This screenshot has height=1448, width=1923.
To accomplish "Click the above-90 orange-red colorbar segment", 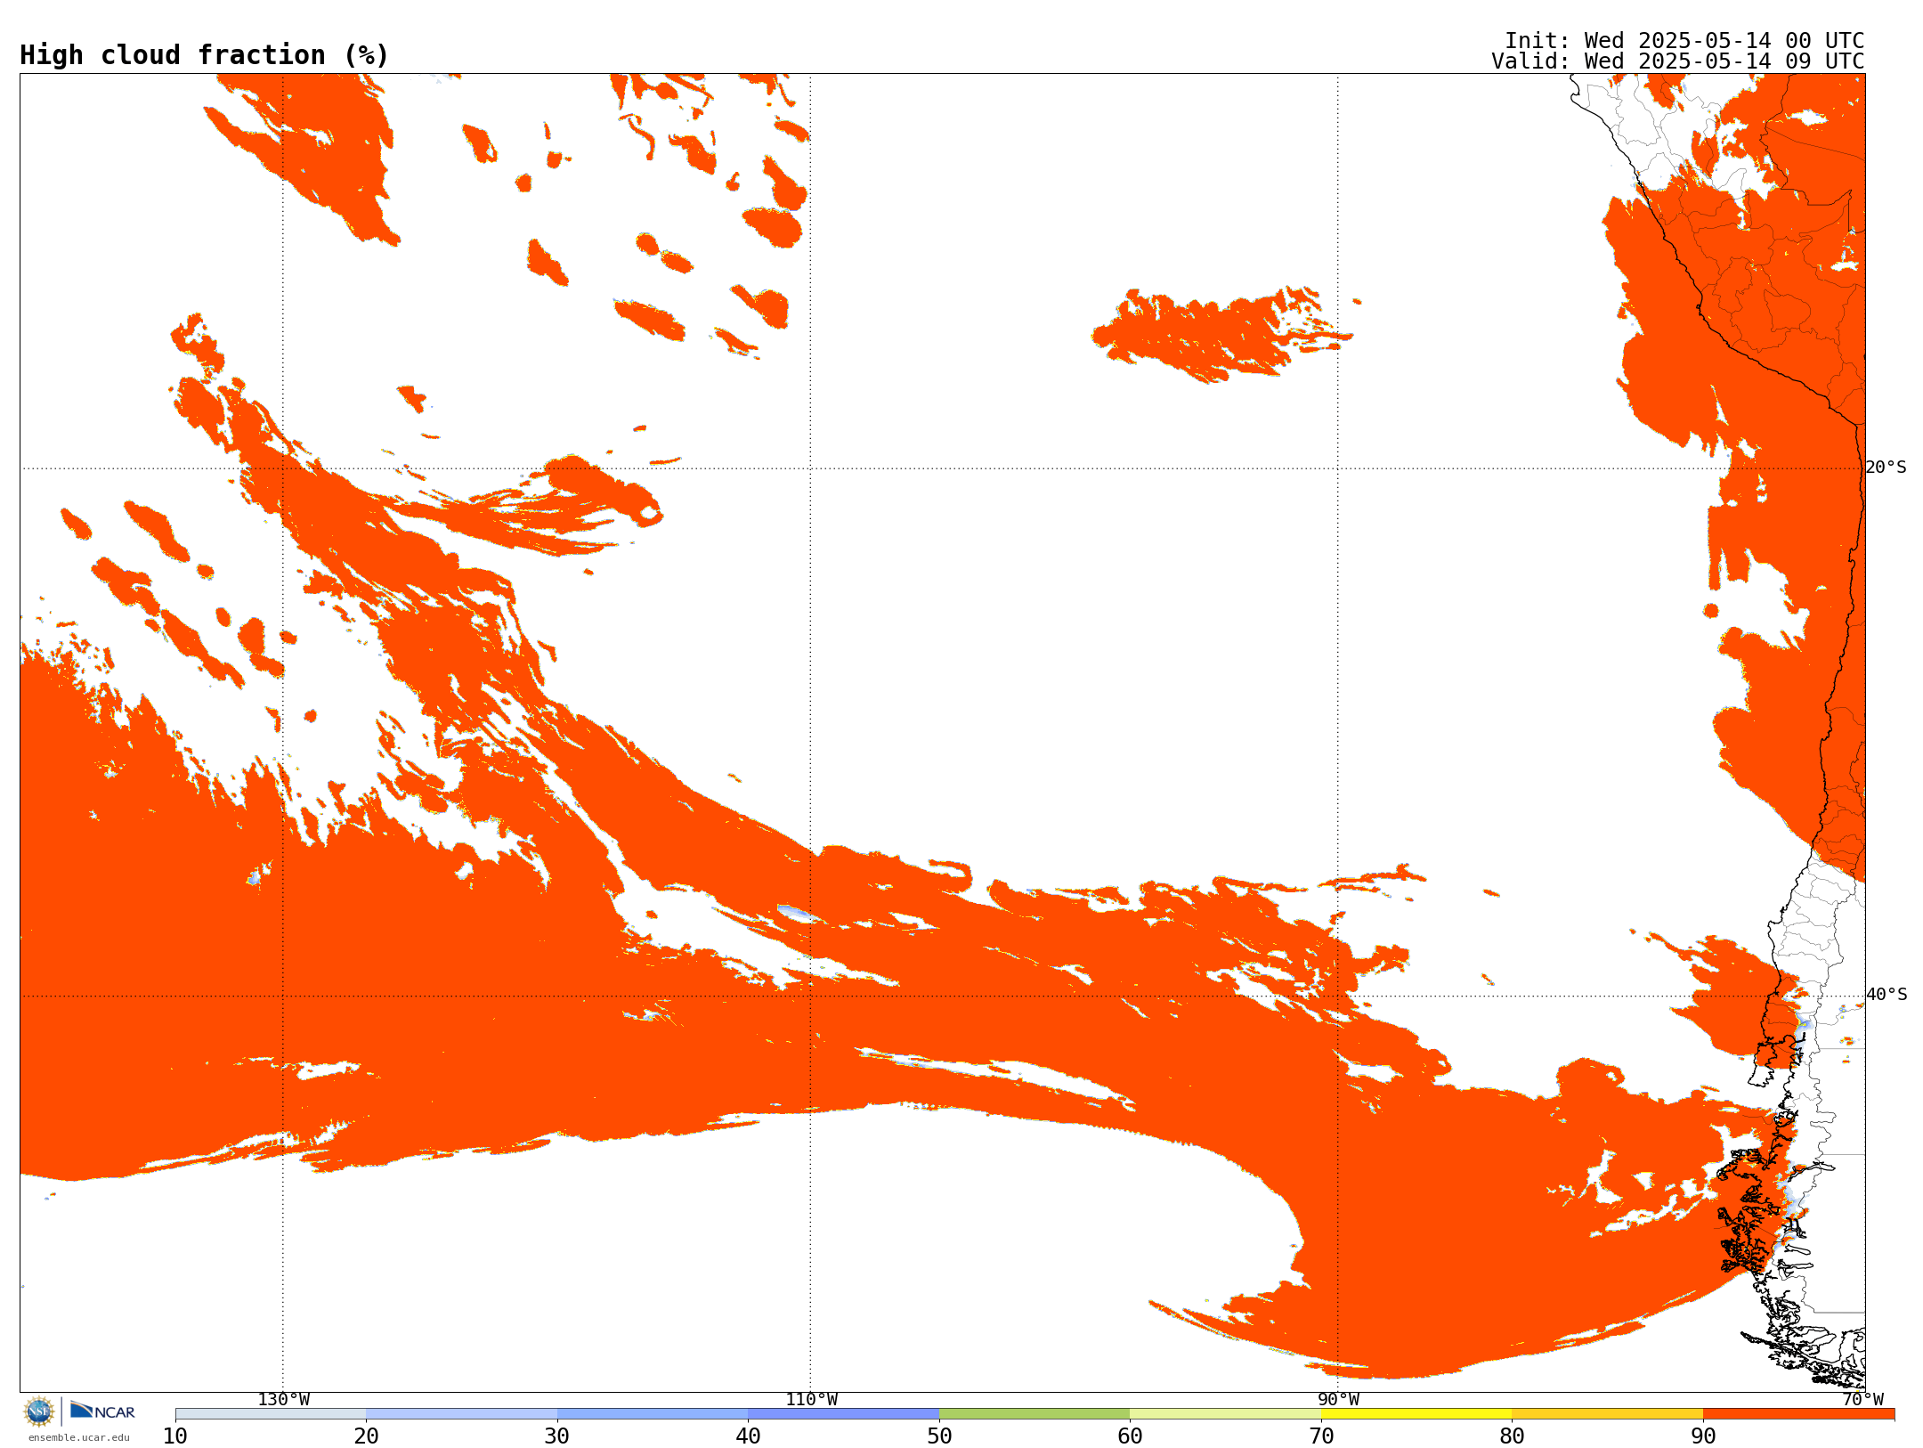I will [x=1798, y=1414].
